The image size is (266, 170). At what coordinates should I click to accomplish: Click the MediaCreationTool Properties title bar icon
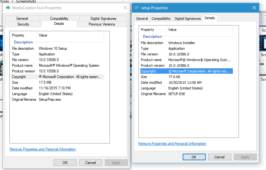click(8, 8)
